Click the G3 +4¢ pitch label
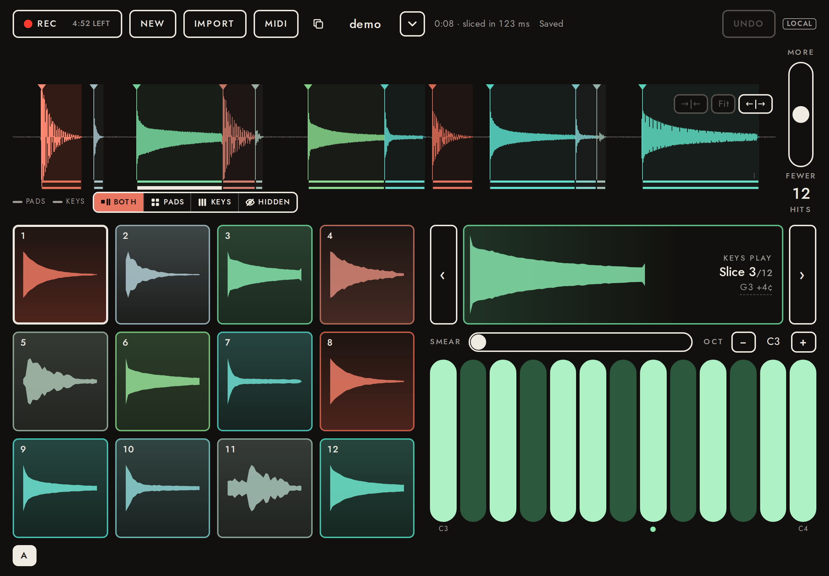This screenshot has height=576, width=829. [756, 288]
